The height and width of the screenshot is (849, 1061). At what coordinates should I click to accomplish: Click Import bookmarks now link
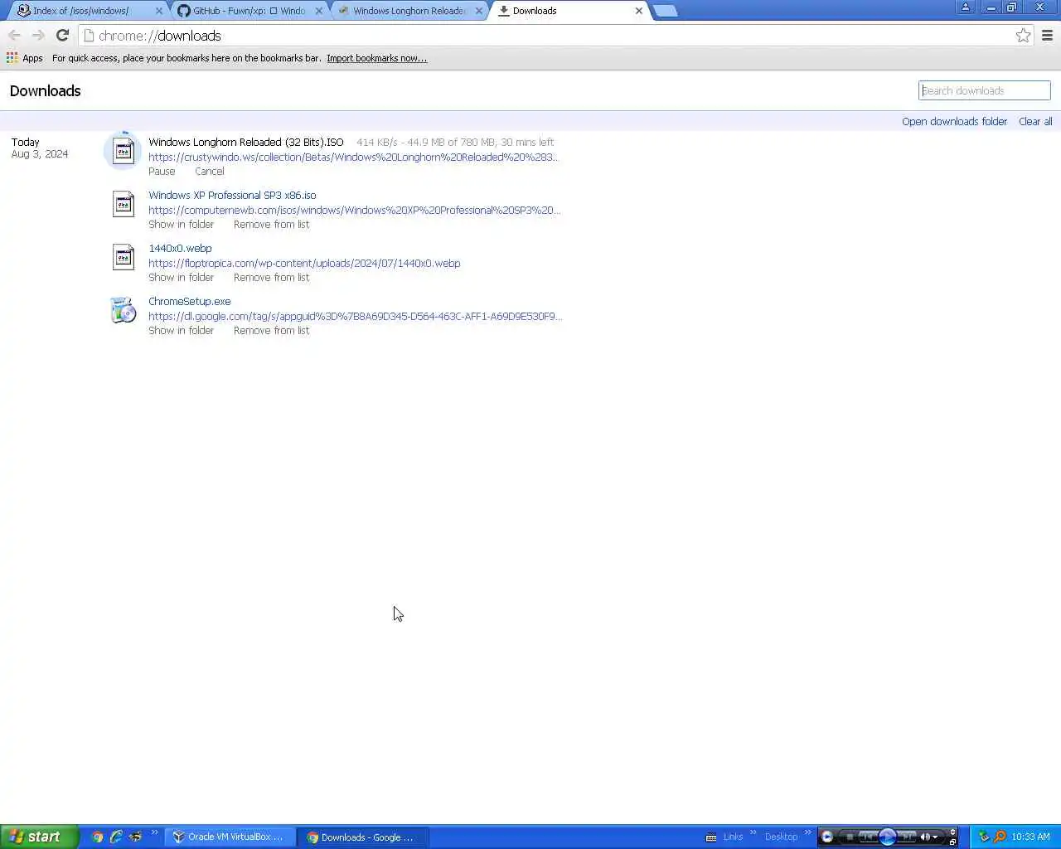click(x=376, y=58)
